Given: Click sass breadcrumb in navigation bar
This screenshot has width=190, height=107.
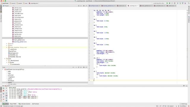Looking at the screenshot, I should coord(25,3).
